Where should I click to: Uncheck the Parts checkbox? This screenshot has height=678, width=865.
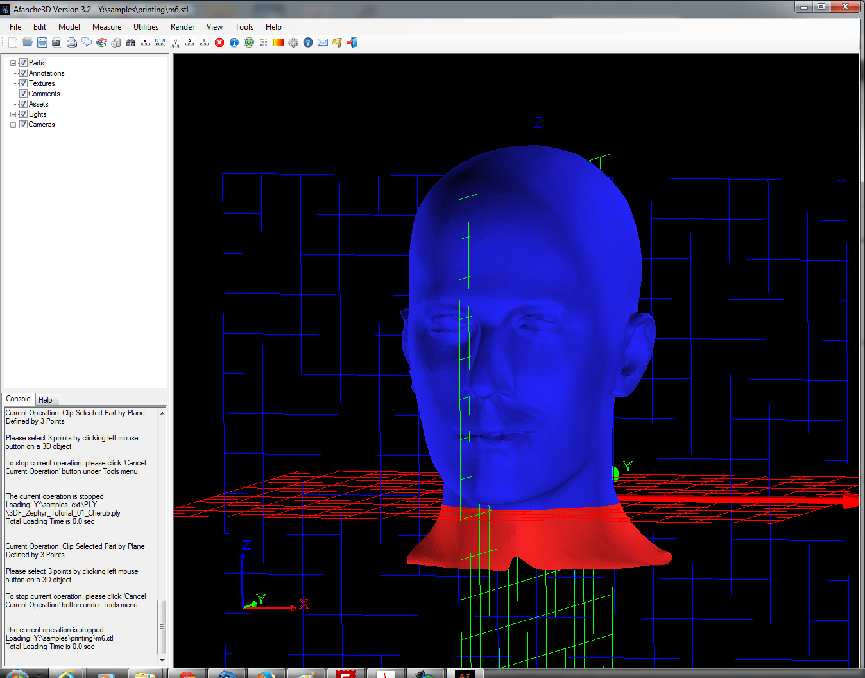pyautogui.click(x=23, y=63)
